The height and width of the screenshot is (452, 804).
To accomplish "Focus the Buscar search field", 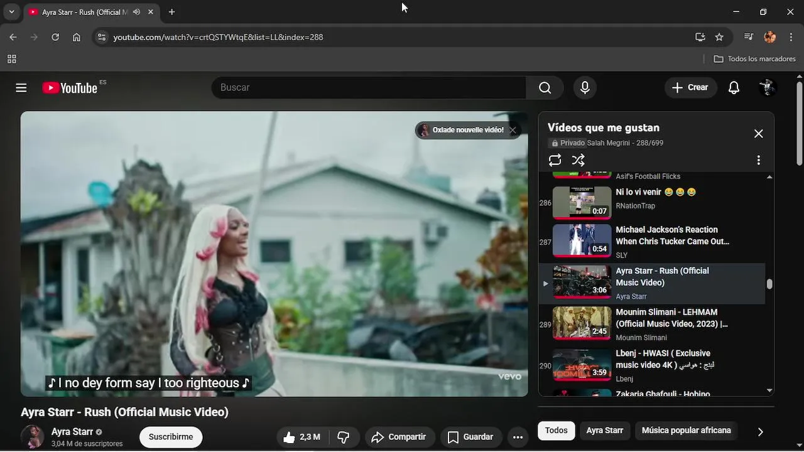I will coord(369,88).
